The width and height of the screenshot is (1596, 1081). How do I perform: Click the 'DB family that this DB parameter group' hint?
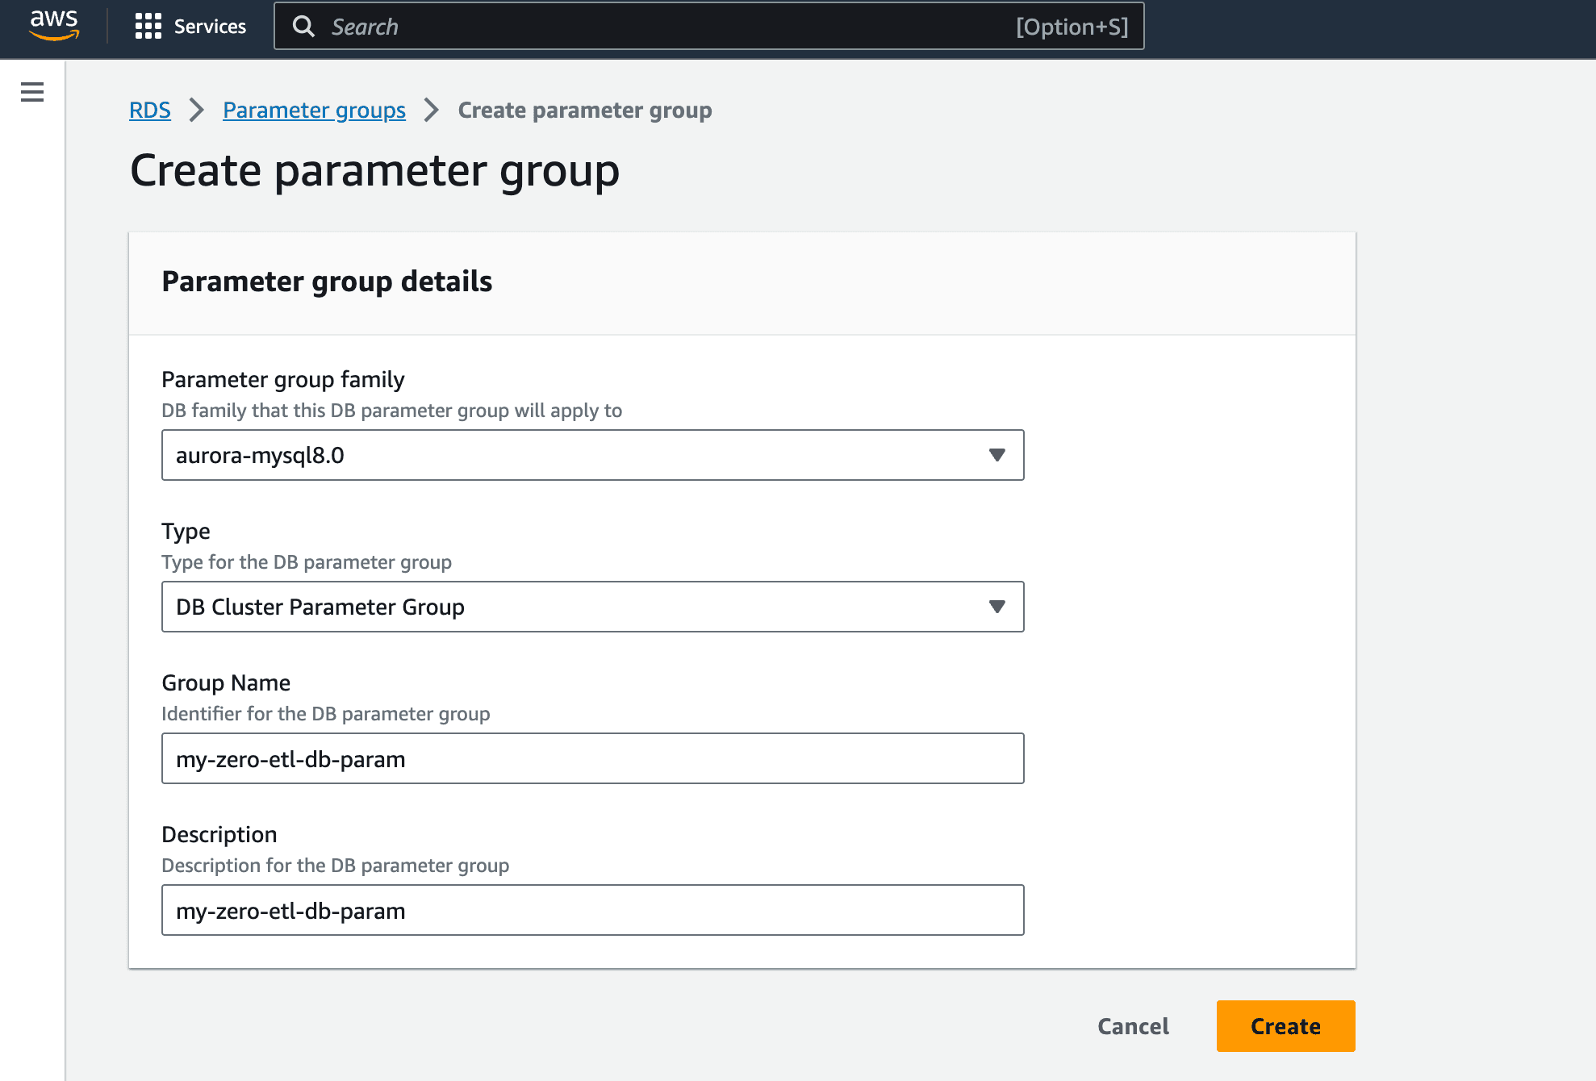392,411
